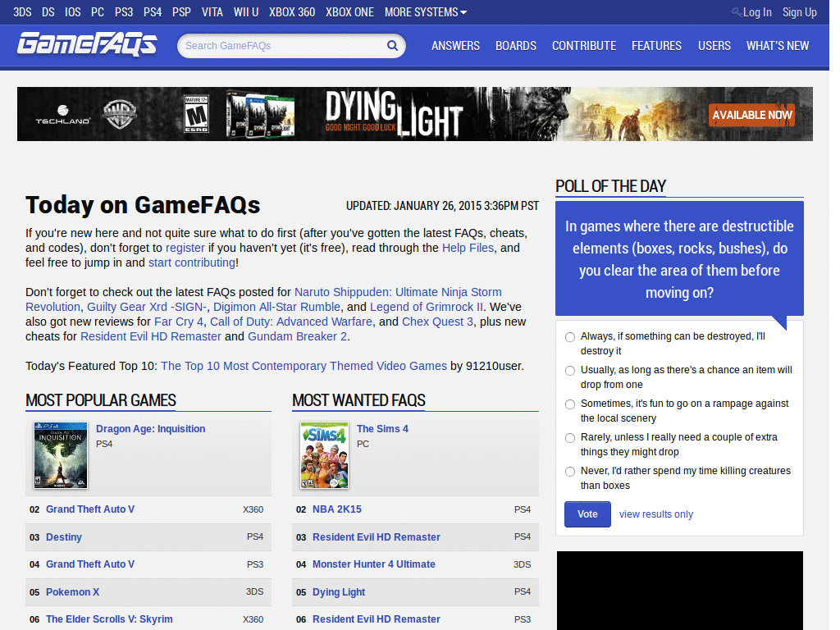This screenshot has height=630, width=840.
Task: Open Pokemon X in popular games
Action: pos(72,592)
